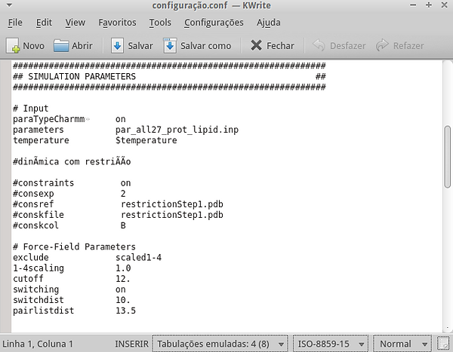Viewport: 453px width, 352px height.
Task: Click on the text 'paraTypeCharmm'
Action: point(48,119)
